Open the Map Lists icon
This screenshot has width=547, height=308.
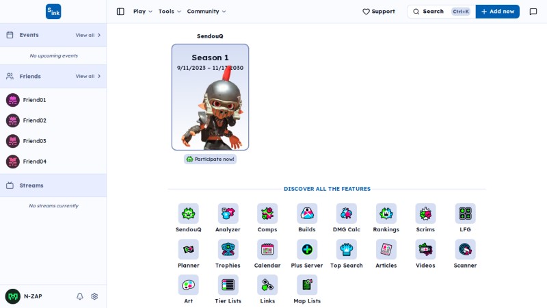point(307,285)
